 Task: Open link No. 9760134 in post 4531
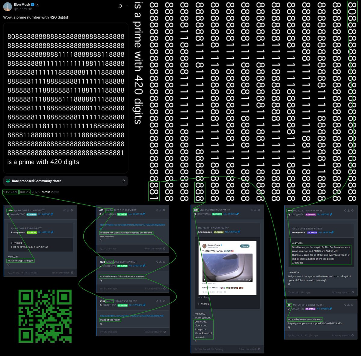(137, 214)
